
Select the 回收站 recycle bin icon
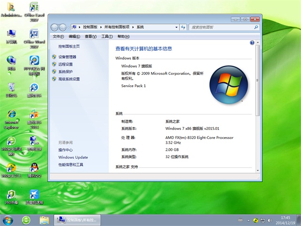tap(11, 90)
